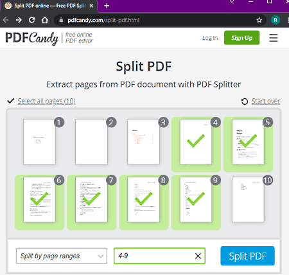
Task: Deselect checked page 7 thumbnail
Action: [x=91, y=200]
